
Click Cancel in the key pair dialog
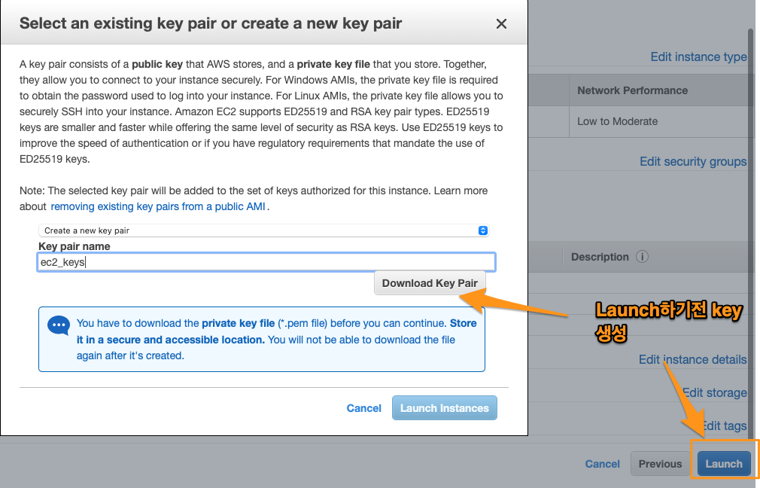pos(363,408)
